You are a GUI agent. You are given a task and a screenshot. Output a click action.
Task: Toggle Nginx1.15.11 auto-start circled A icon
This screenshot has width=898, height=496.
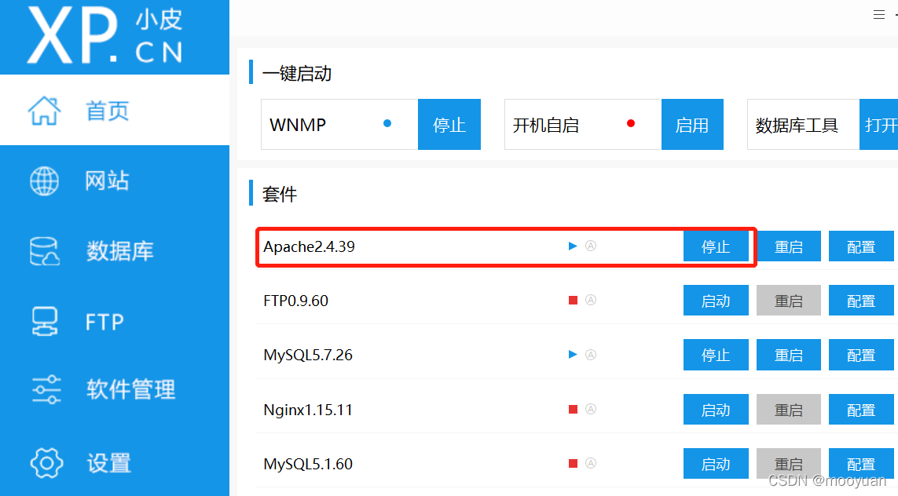pyautogui.click(x=591, y=409)
